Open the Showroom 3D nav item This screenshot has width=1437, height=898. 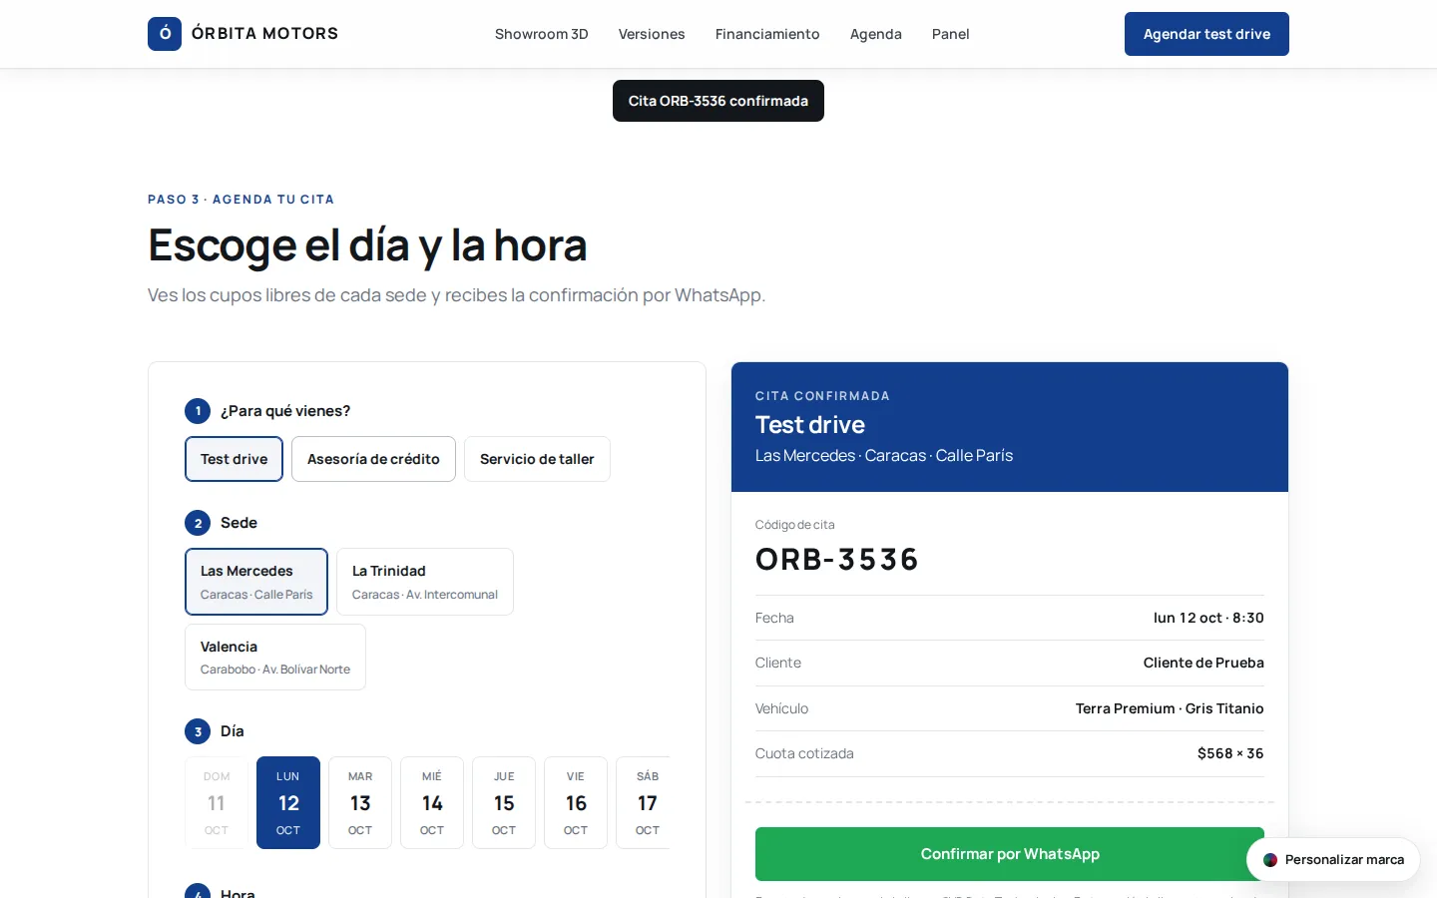click(x=542, y=34)
